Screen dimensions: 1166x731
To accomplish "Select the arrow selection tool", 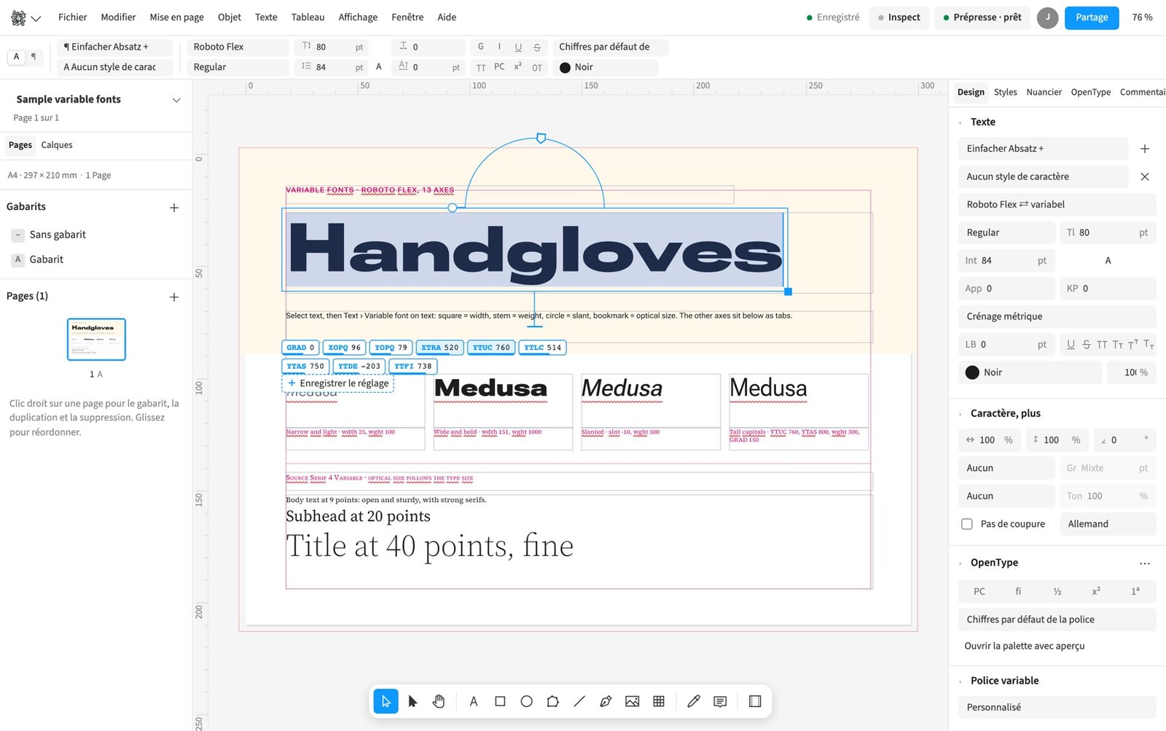I will [386, 701].
